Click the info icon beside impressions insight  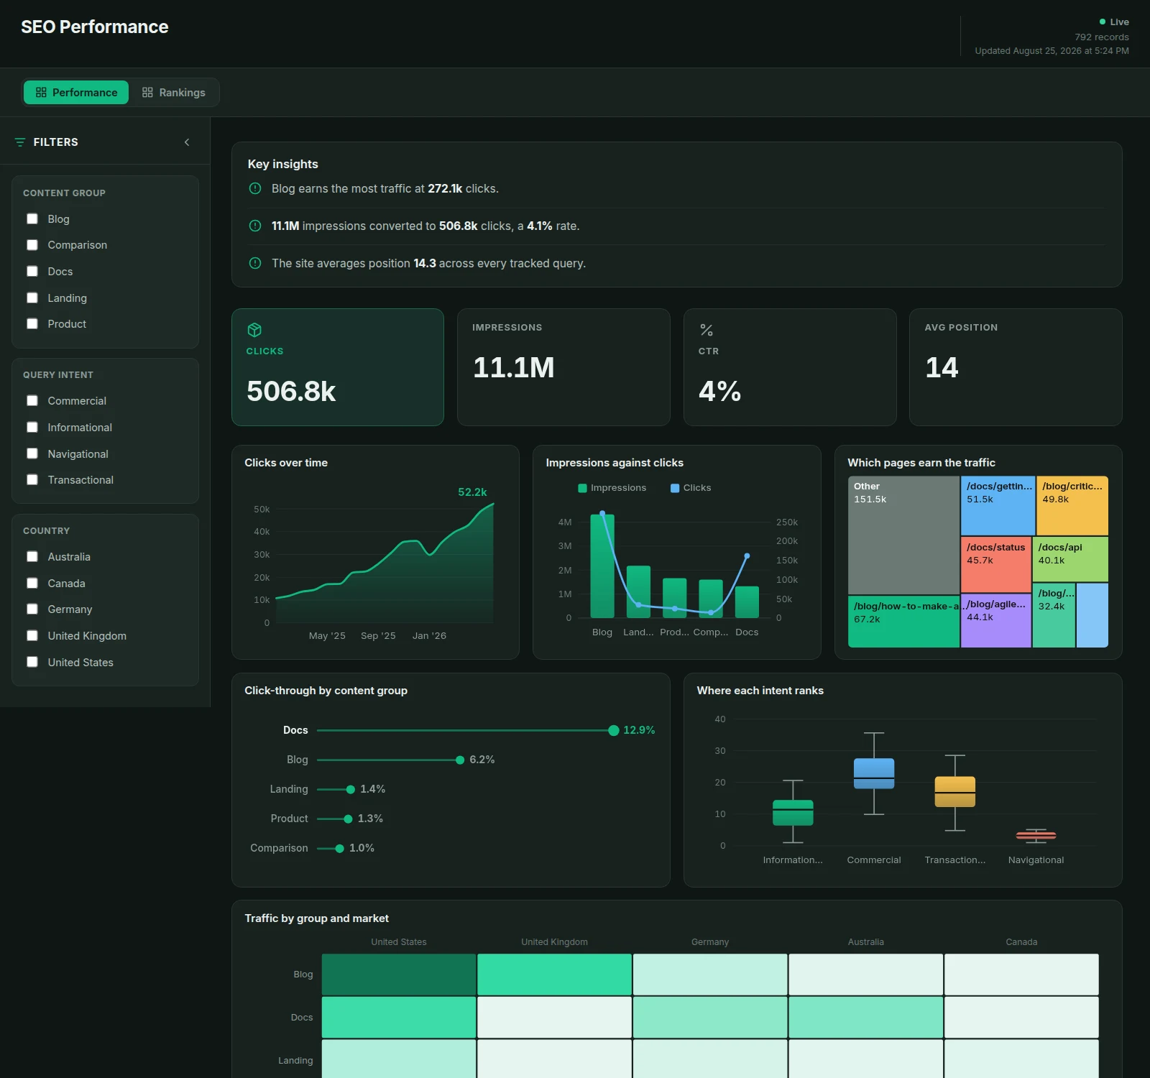click(x=255, y=226)
